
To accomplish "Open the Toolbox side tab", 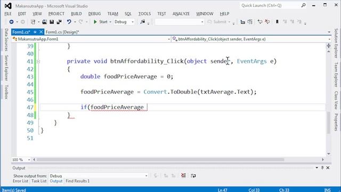I will 6,92.
